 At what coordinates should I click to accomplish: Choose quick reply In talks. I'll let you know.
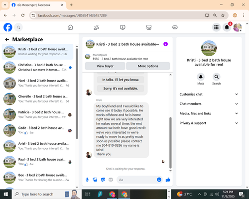tap(121, 80)
